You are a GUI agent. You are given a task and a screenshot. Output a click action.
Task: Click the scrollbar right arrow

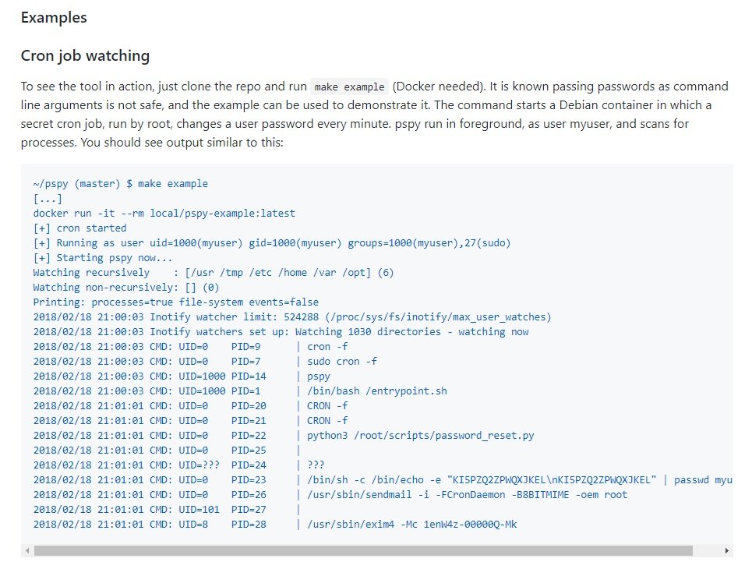pos(726,550)
